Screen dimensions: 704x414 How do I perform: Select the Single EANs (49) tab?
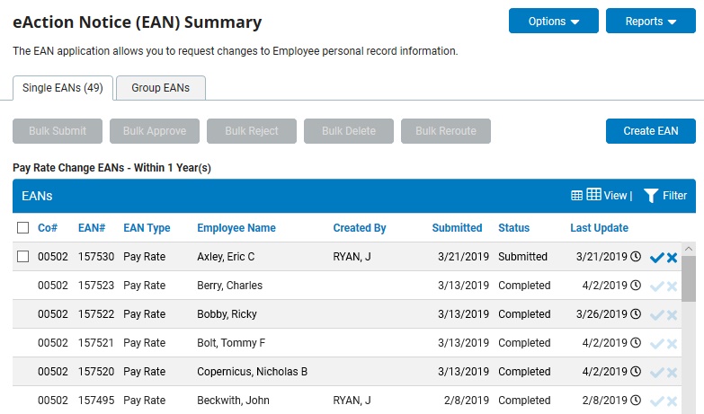tap(63, 88)
